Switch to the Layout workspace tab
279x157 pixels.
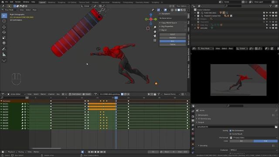coord(42,2)
